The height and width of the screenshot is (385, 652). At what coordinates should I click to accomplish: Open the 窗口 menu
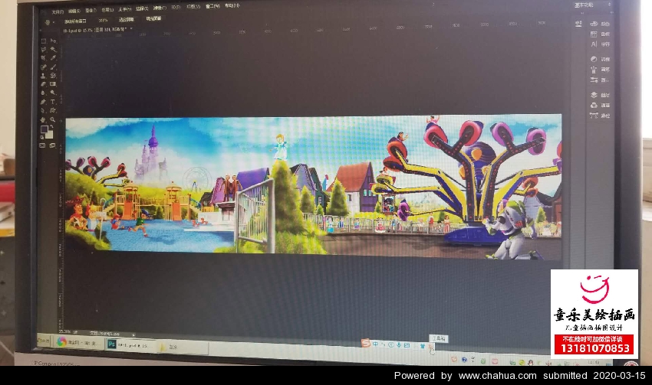point(212,6)
